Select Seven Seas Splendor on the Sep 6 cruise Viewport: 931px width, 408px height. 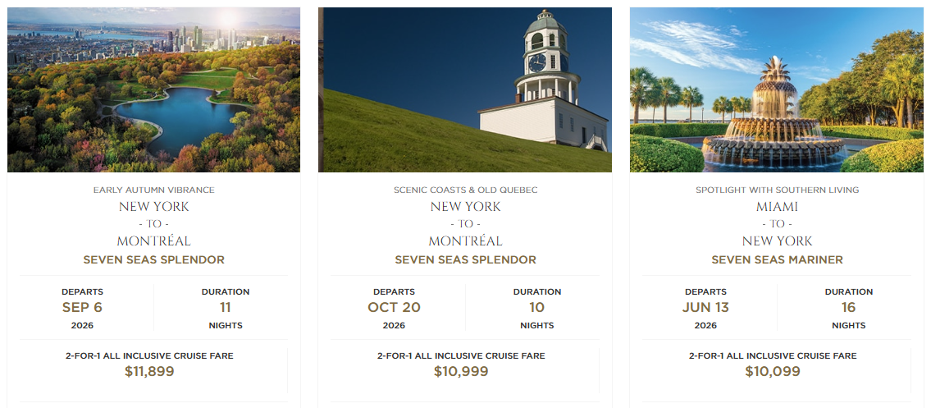point(153,260)
